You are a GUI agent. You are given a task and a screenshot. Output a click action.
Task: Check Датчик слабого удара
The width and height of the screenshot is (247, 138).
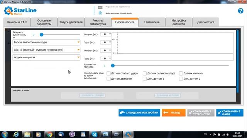coord(108,73)
